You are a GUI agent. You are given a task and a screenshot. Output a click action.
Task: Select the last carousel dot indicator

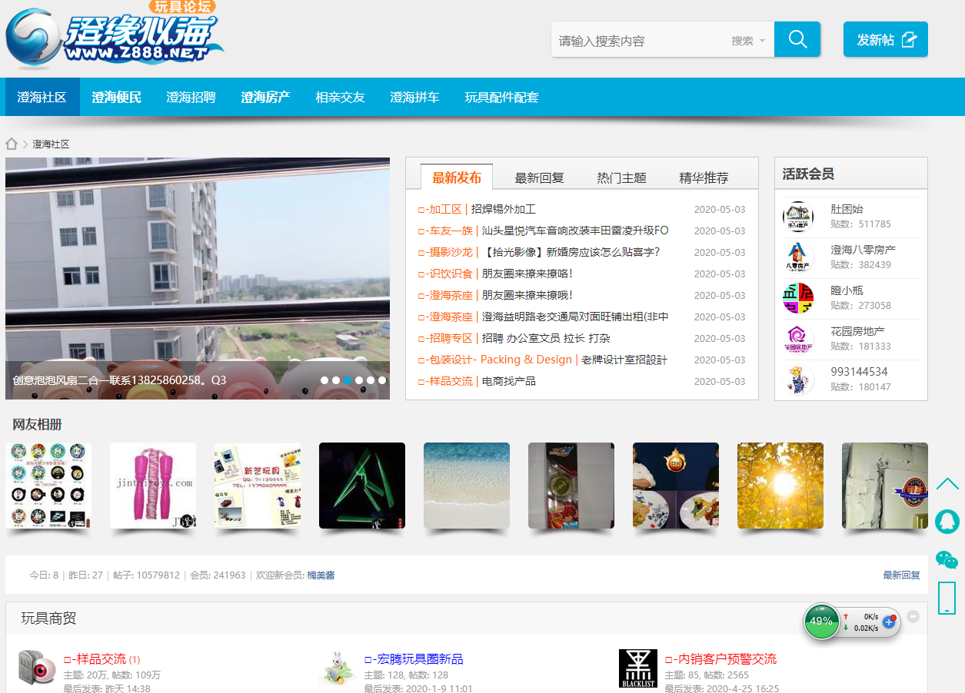[382, 380]
